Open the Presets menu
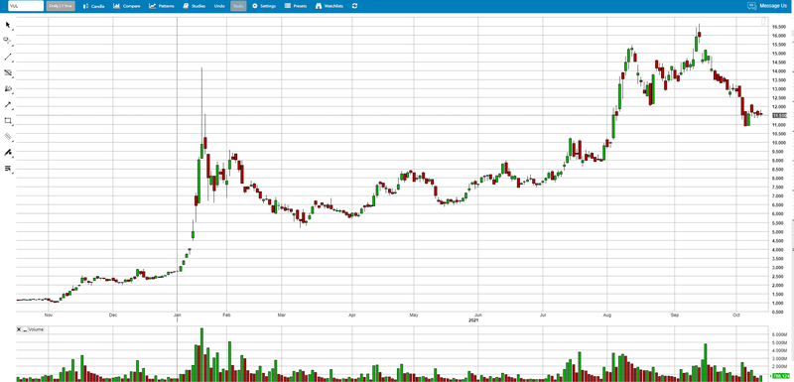794x382 pixels. pos(296,6)
